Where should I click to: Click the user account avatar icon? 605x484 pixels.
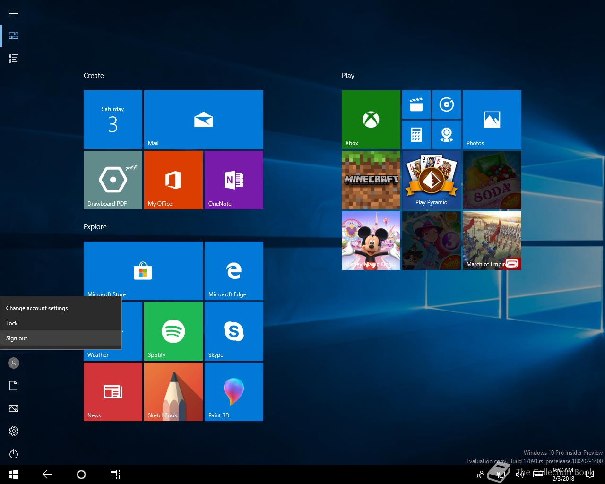coord(14,363)
